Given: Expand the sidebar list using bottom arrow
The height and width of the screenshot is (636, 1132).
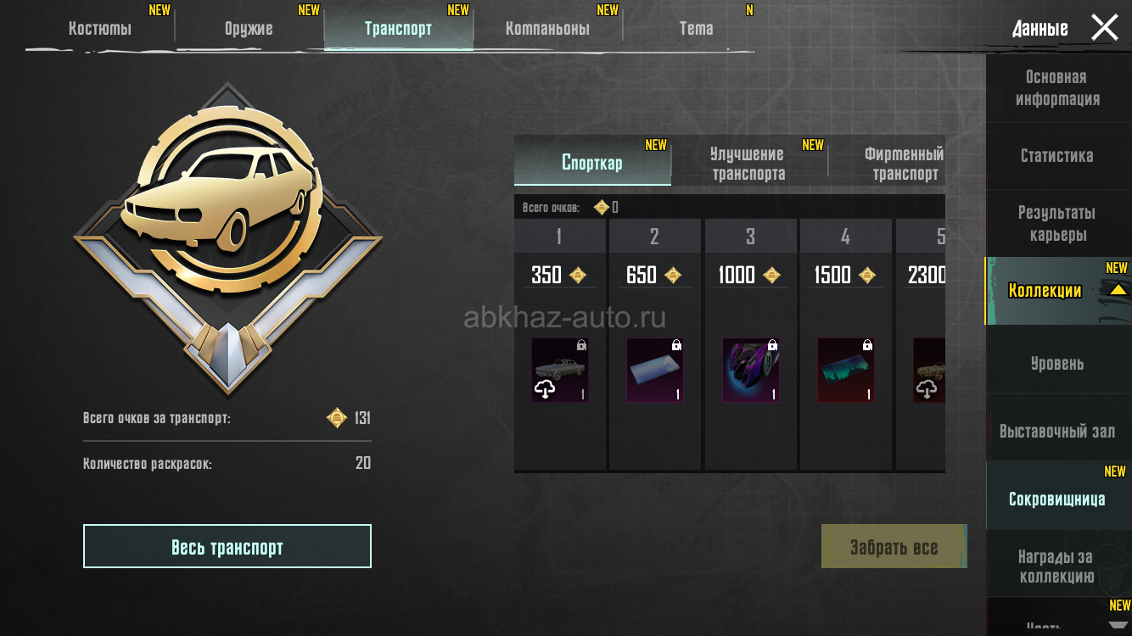Looking at the screenshot, I should pos(1118,626).
